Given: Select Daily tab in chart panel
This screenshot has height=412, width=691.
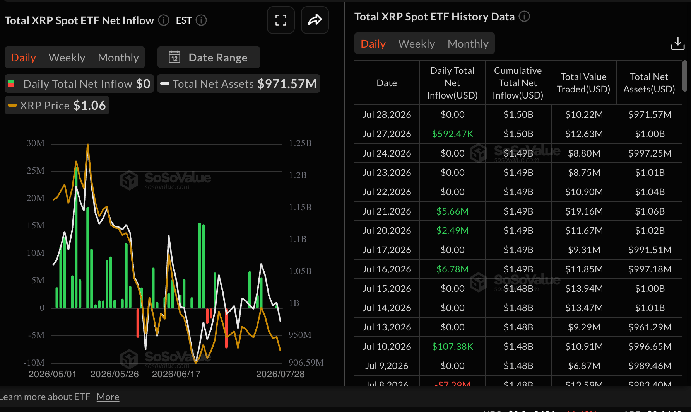Looking at the screenshot, I should tap(24, 58).
